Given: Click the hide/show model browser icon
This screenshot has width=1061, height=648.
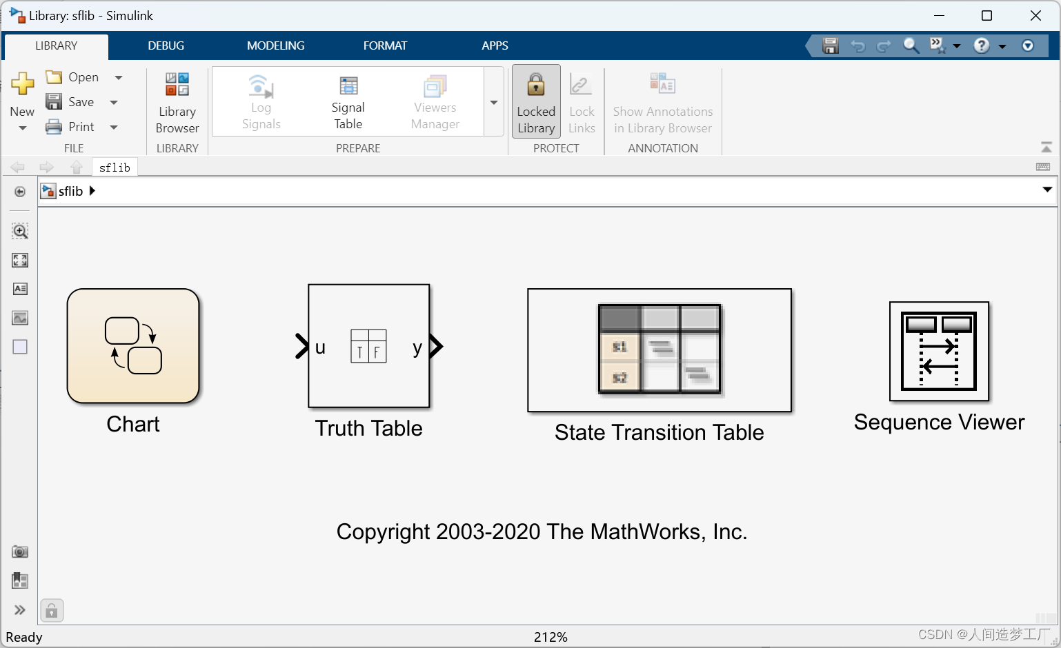Looking at the screenshot, I should click(x=20, y=192).
